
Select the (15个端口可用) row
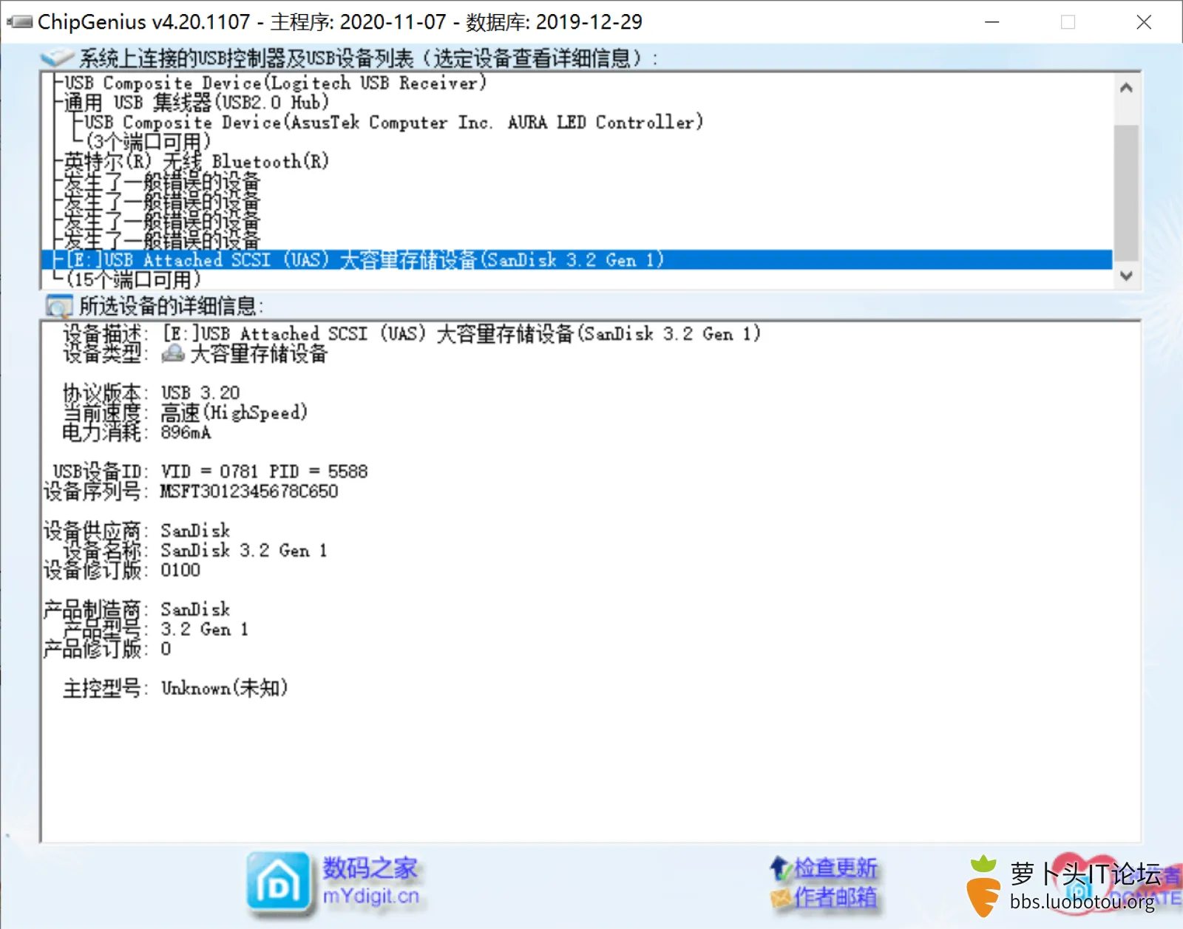click(x=133, y=280)
